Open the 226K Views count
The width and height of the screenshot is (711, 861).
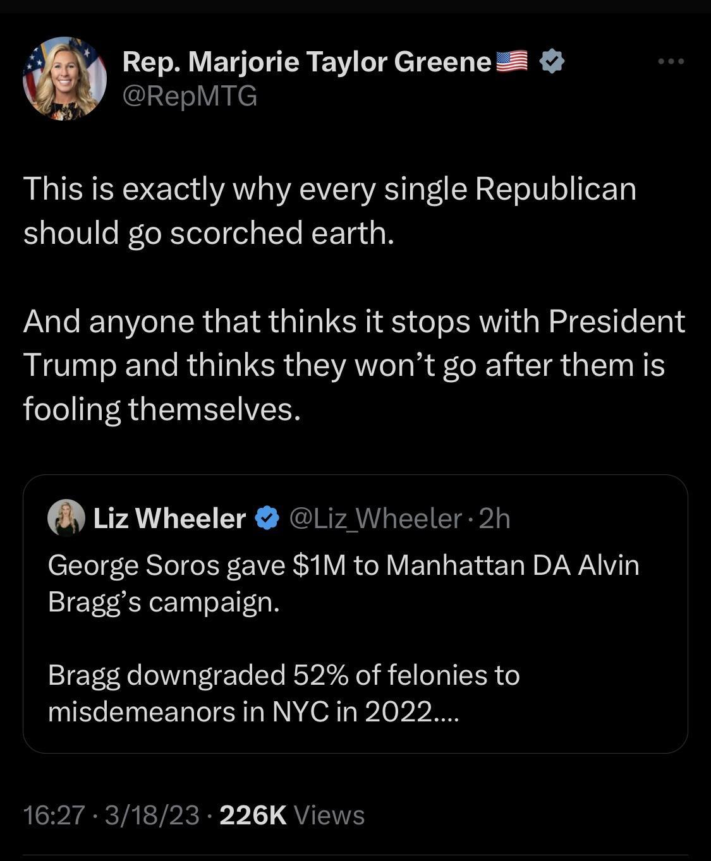(291, 815)
